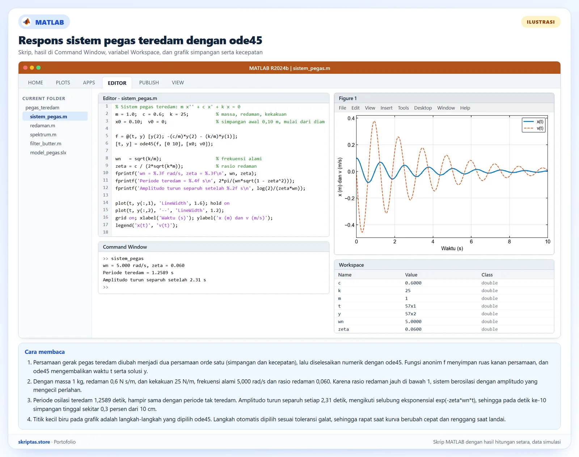The width and height of the screenshot is (579, 457).
Task: Open the VIEW tab
Action: 178,83
